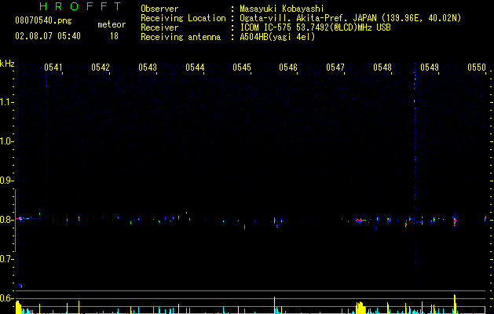Click the Receiver field label
Viewport: 494px width, 314px height.
coord(159,27)
